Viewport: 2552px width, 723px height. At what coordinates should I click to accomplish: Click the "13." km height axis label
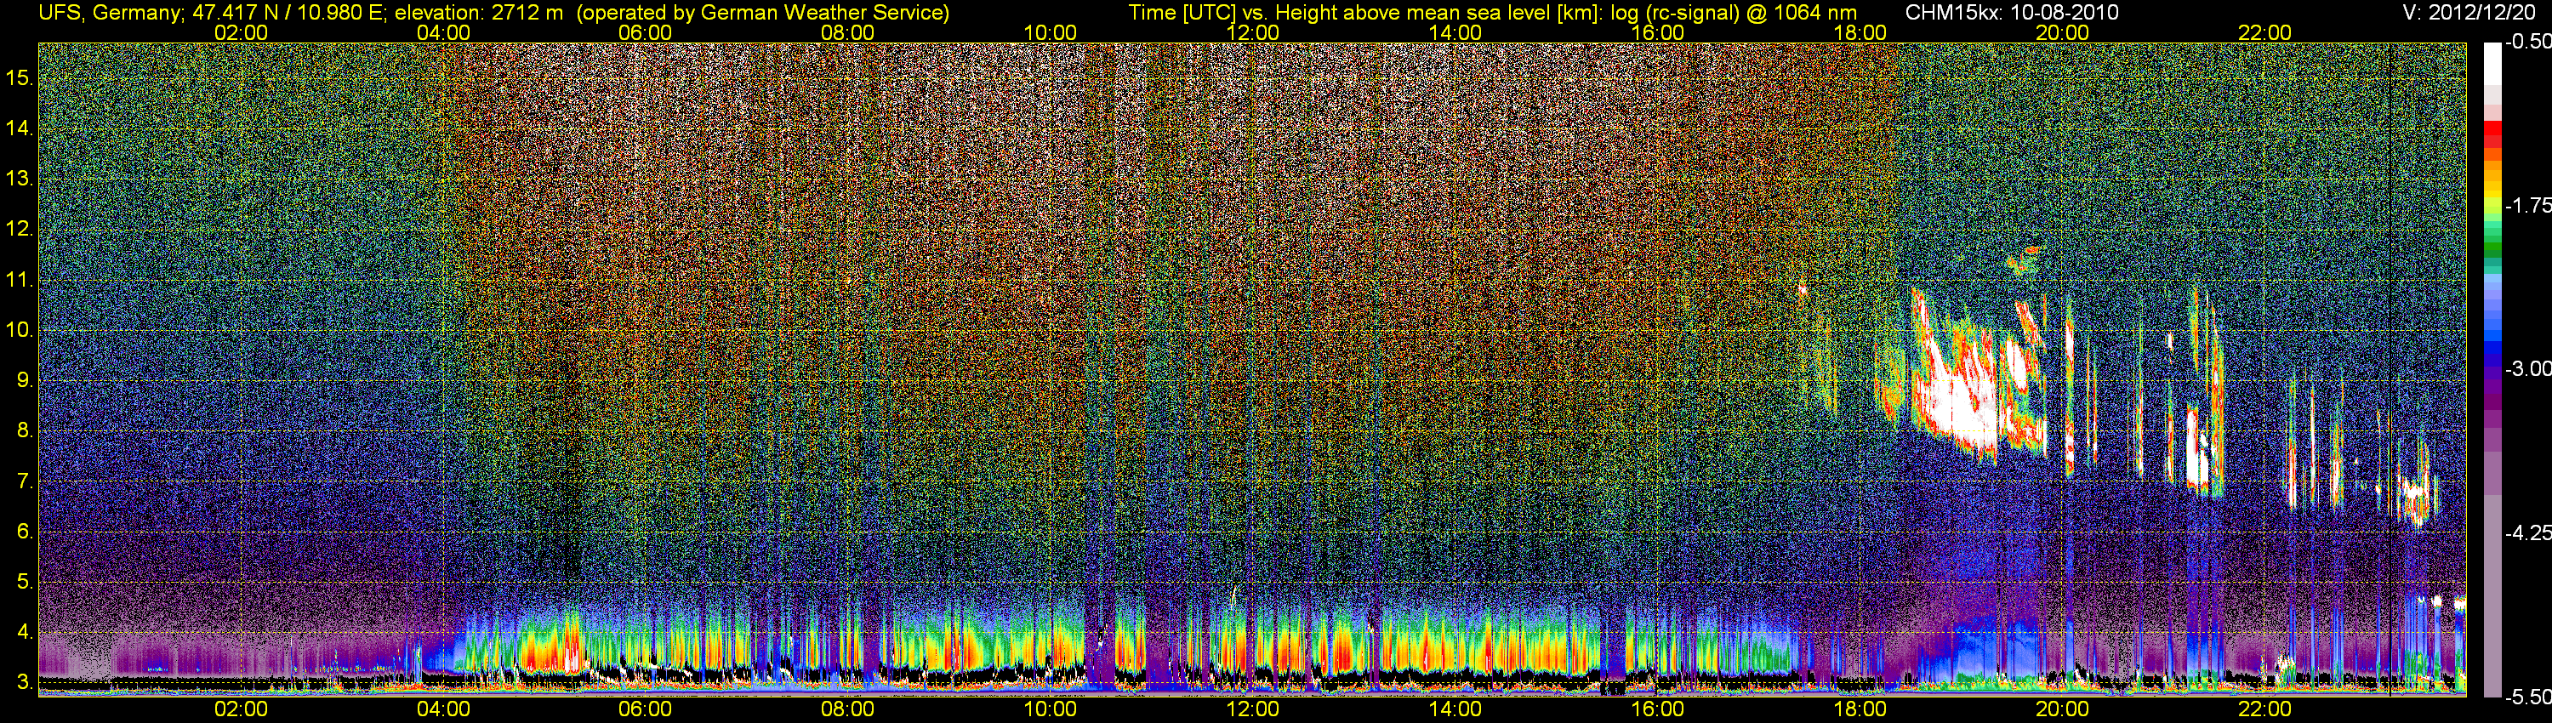tap(20, 179)
